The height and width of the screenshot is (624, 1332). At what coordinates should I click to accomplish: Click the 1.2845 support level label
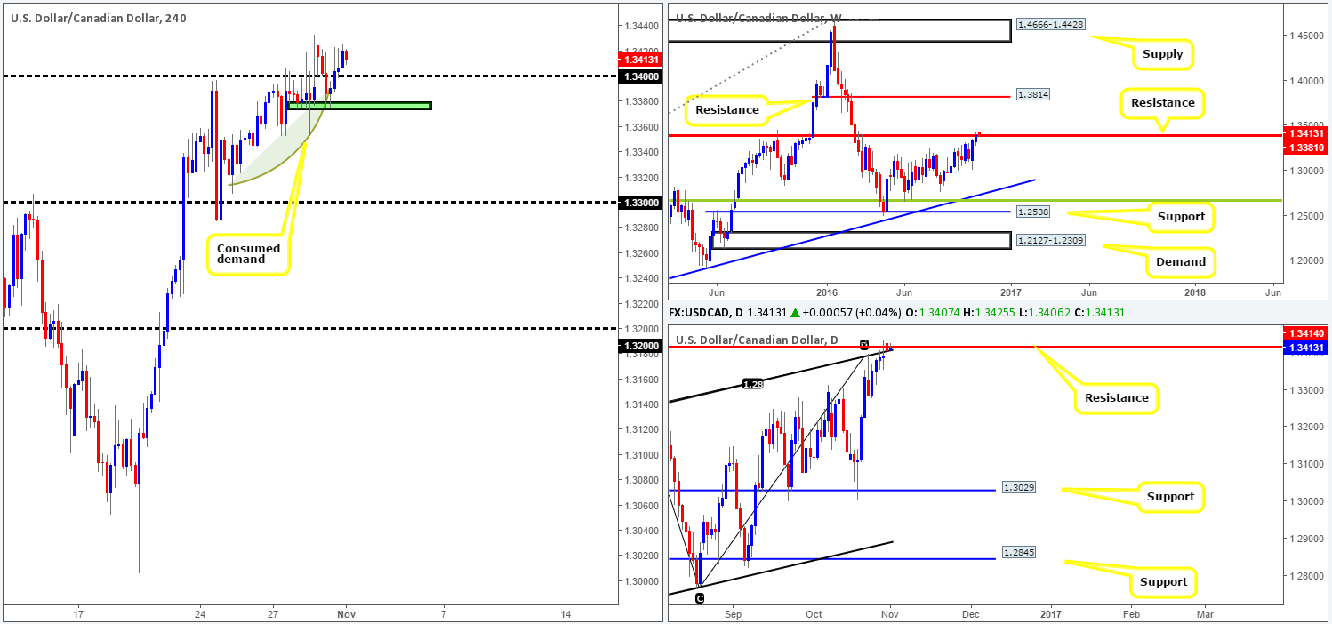point(1019,552)
